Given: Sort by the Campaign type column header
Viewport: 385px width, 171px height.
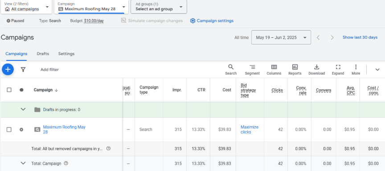Looking at the screenshot, I should point(149,90).
